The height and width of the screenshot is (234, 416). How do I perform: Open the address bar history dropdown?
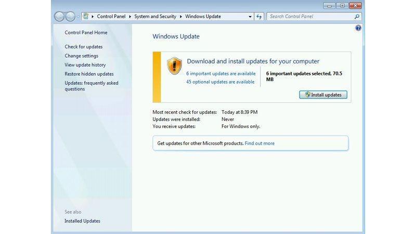point(250,17)
